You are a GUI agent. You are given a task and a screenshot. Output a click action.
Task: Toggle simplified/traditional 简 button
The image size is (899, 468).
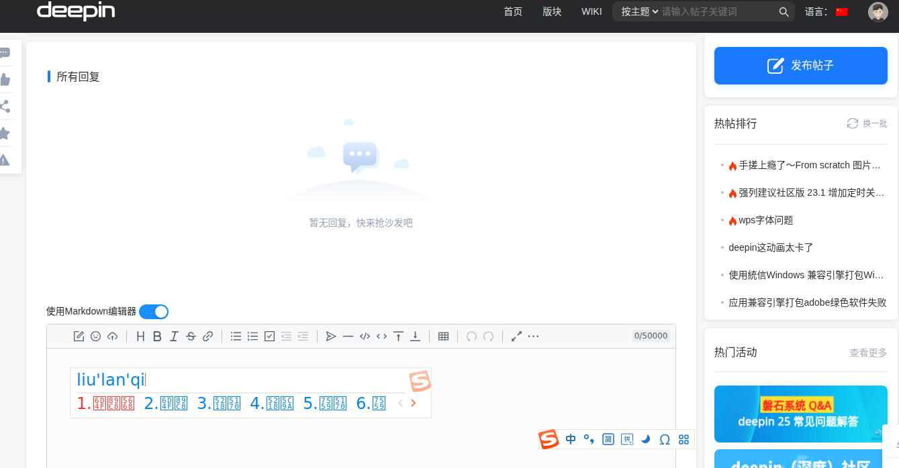click(x=608, y=439)
